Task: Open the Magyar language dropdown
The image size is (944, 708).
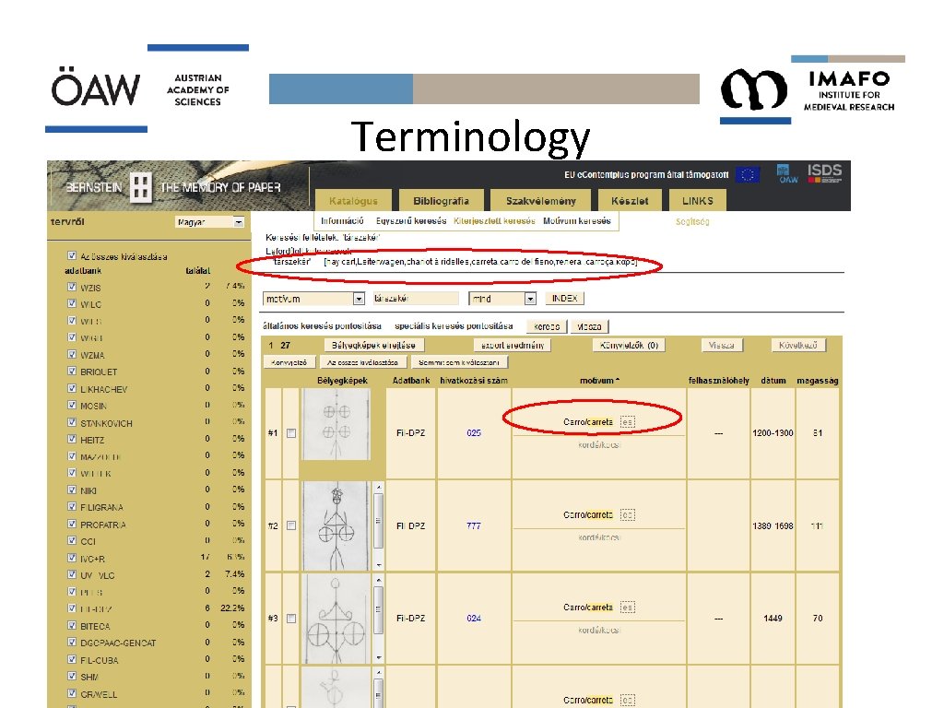Action: (209, 222)
